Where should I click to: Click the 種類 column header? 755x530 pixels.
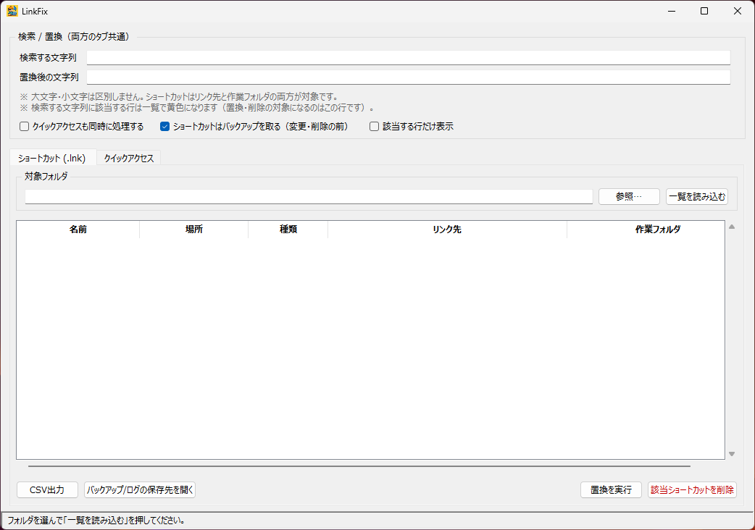pyautogui.click(x=288, y=230)
